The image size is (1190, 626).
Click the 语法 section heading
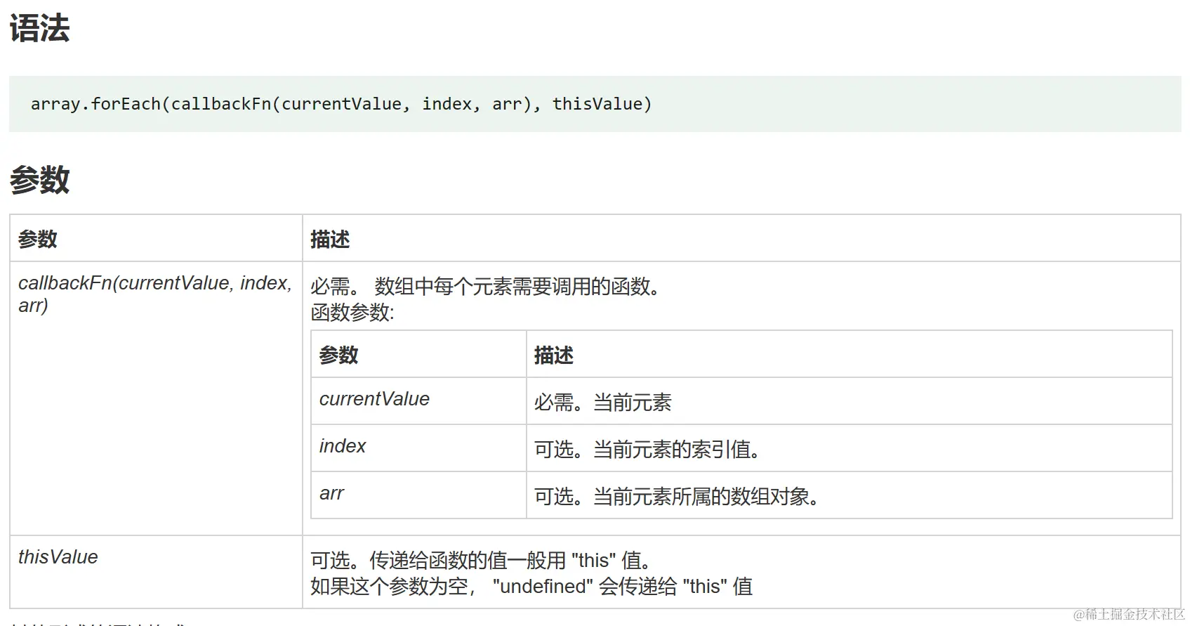coord(39,30)
